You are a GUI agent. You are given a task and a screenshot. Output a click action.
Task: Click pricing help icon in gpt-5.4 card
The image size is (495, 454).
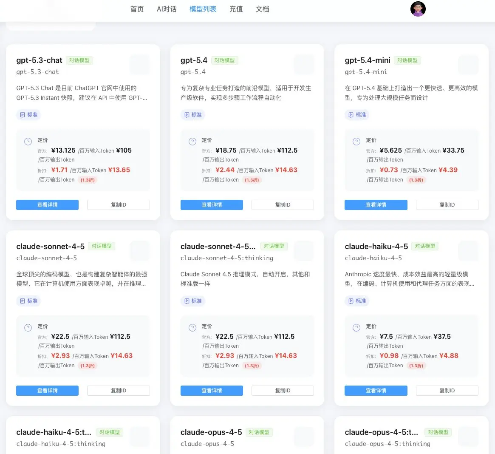[192, 142]
